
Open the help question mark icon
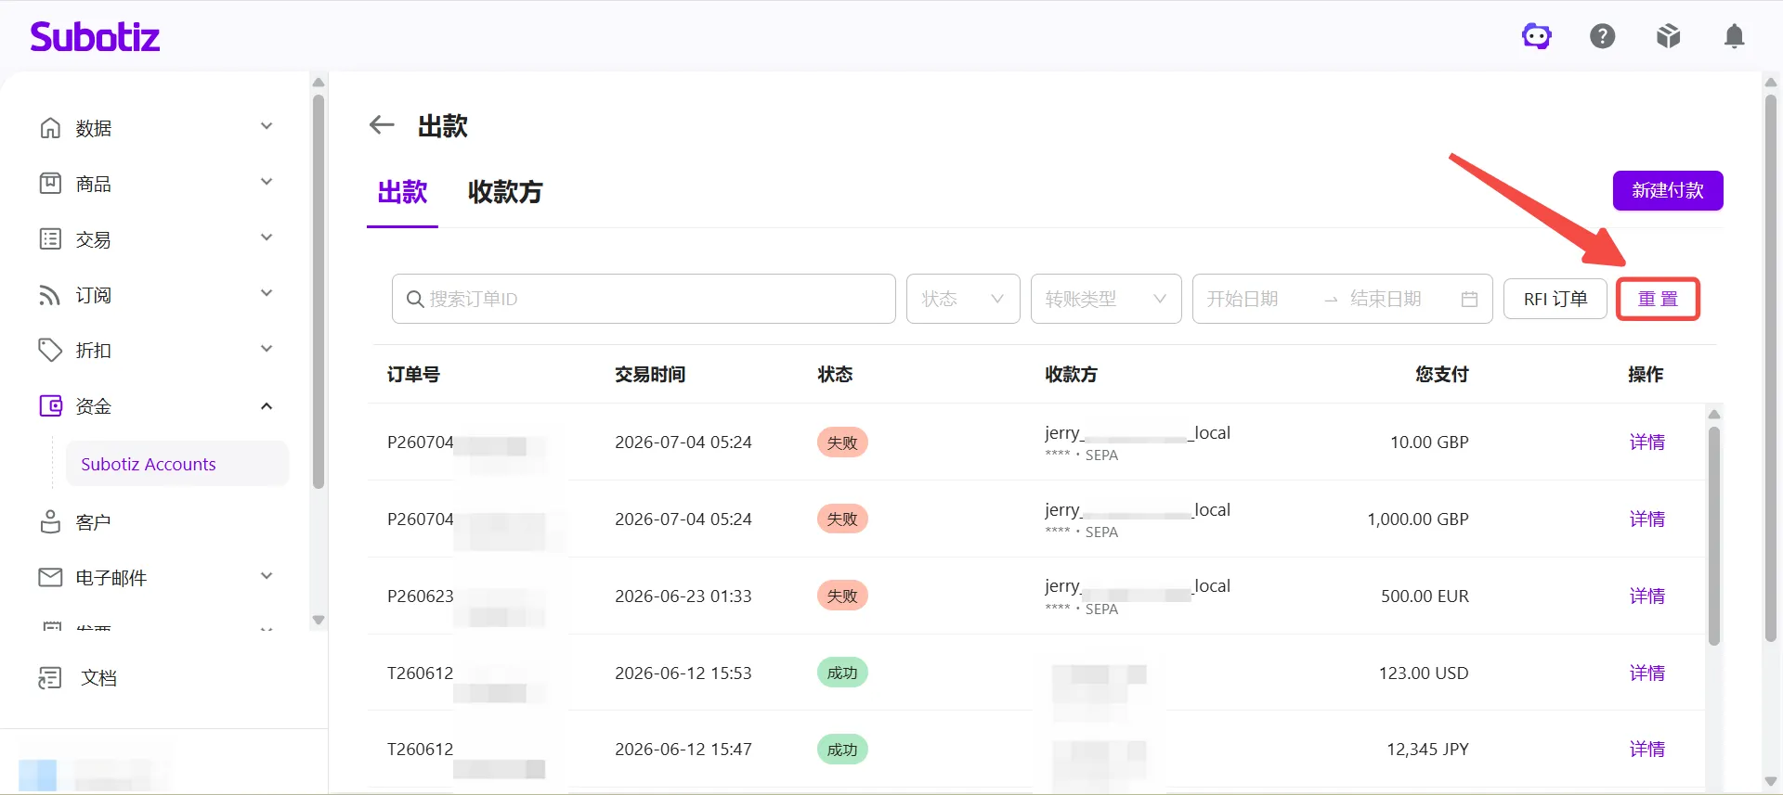[x=1603, y=36]
